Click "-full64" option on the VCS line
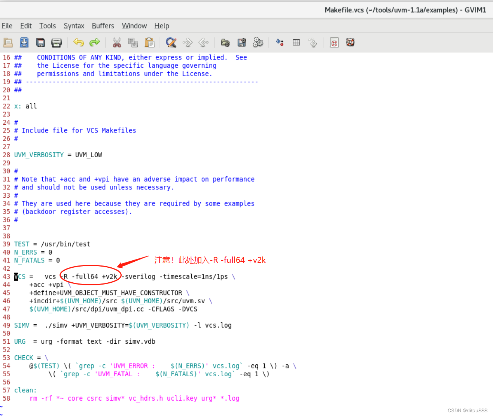493x416 pixels. [x=85, y=277]
